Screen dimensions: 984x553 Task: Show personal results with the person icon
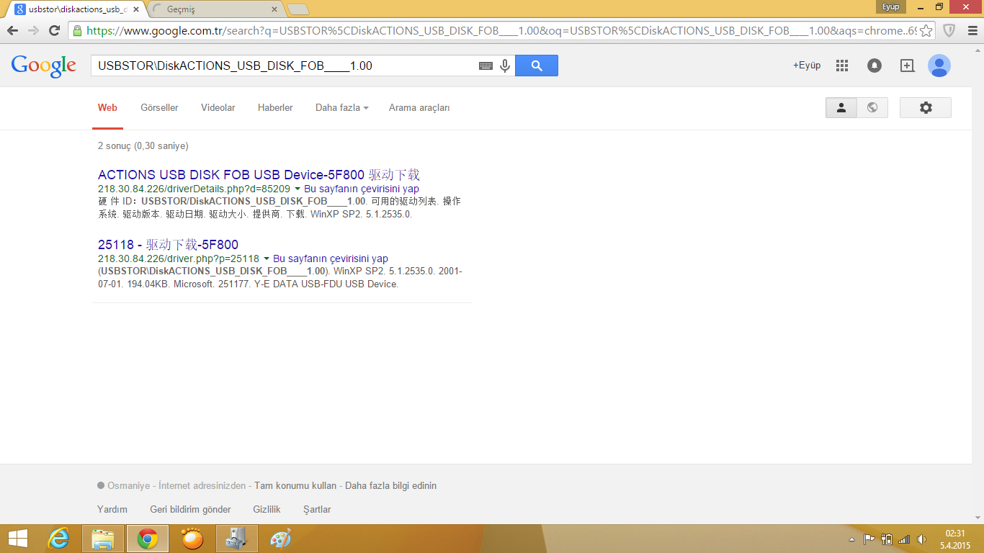841,107
